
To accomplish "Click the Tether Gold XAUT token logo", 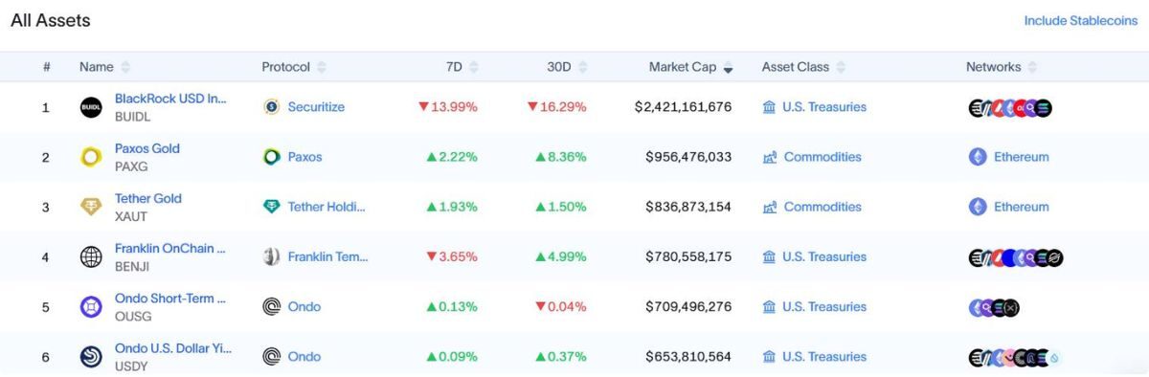I will (91, 207).
